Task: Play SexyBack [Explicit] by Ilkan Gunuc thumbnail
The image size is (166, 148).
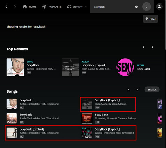Action: [87, 104]
